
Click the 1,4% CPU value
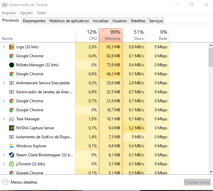(93, 137)
